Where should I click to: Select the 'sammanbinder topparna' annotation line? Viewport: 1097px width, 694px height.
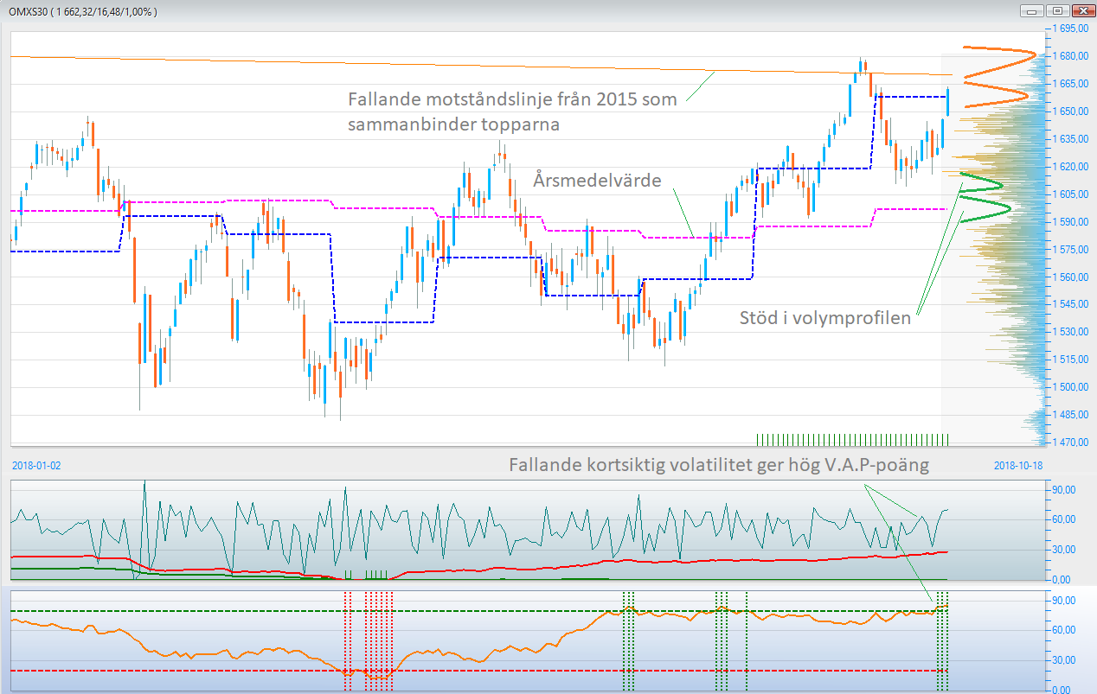click(453, 124)
